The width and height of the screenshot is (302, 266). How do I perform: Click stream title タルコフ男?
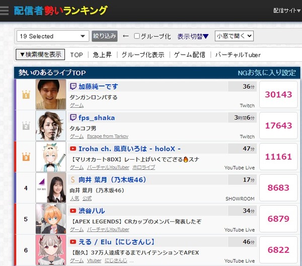click(83, 128)
